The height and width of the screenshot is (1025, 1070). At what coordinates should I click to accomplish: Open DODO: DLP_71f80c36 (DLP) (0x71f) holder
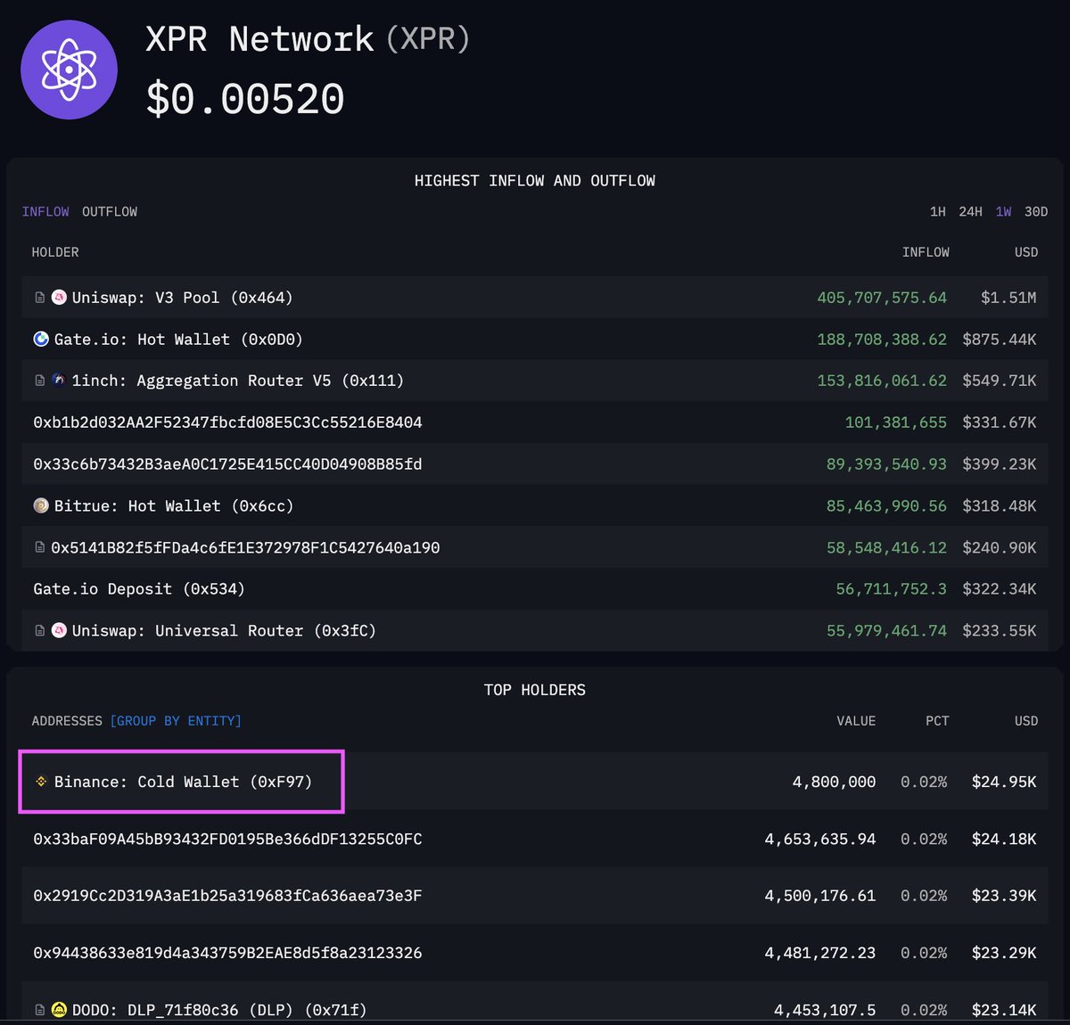pyautogui.click(x=219, y=1010)
